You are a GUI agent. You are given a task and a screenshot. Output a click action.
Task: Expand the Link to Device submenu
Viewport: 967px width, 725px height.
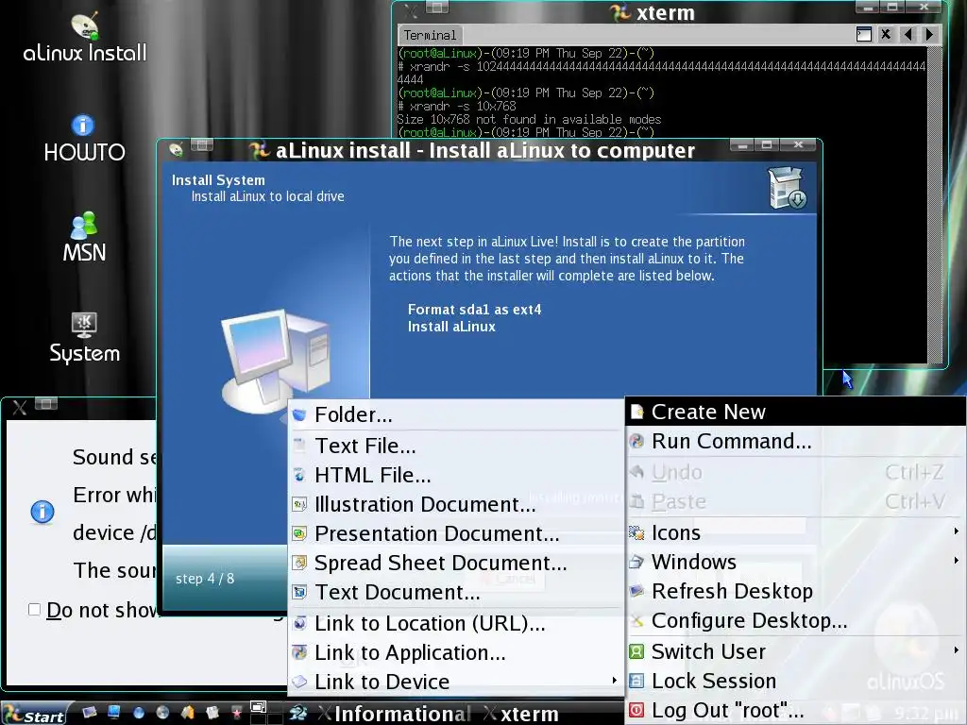tap(455, 682)
